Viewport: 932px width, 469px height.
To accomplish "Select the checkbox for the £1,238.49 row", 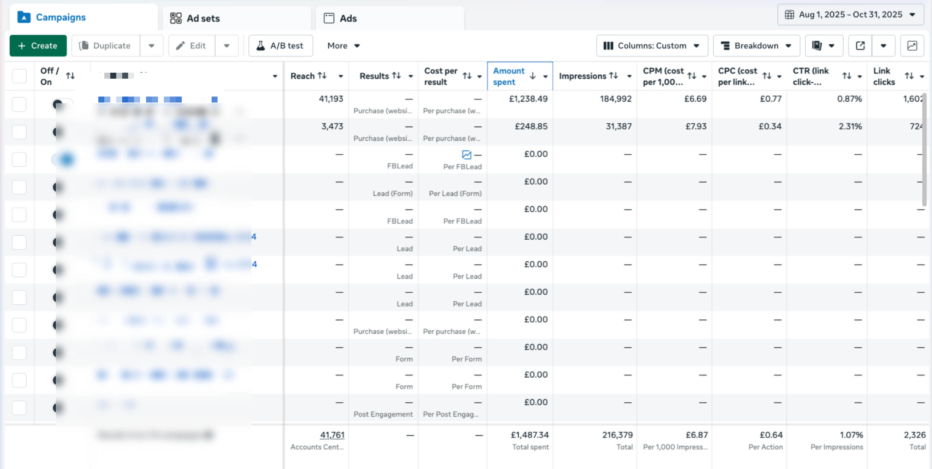I will [19, 104].
